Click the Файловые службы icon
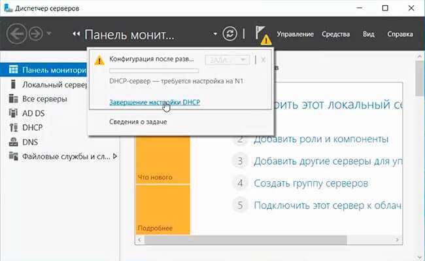 coord(13,156)
